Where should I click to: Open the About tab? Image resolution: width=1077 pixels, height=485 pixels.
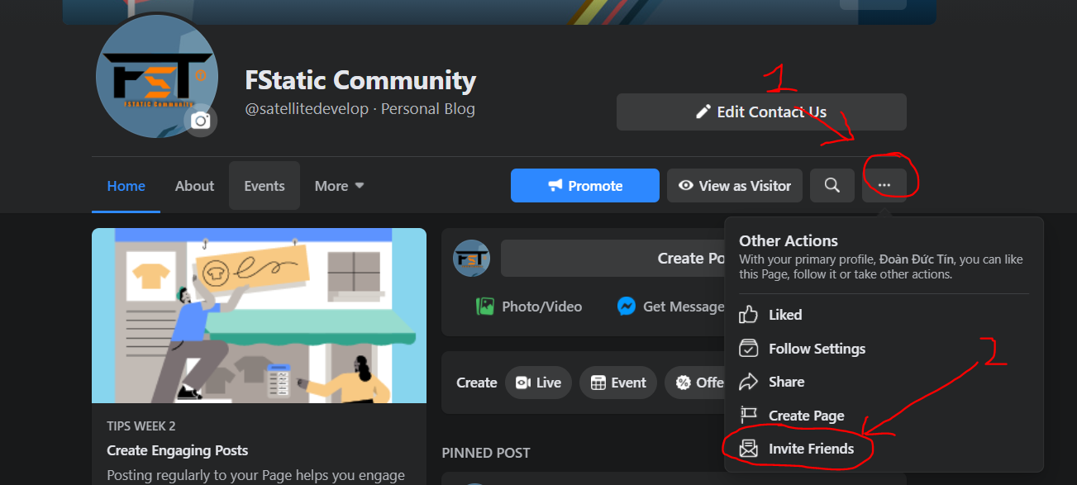[194, 186]
